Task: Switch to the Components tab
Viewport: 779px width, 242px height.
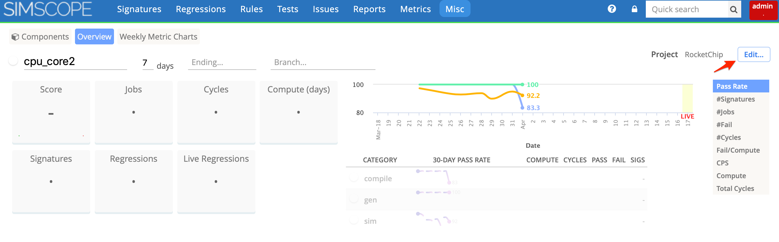Action: coord(40,36)
